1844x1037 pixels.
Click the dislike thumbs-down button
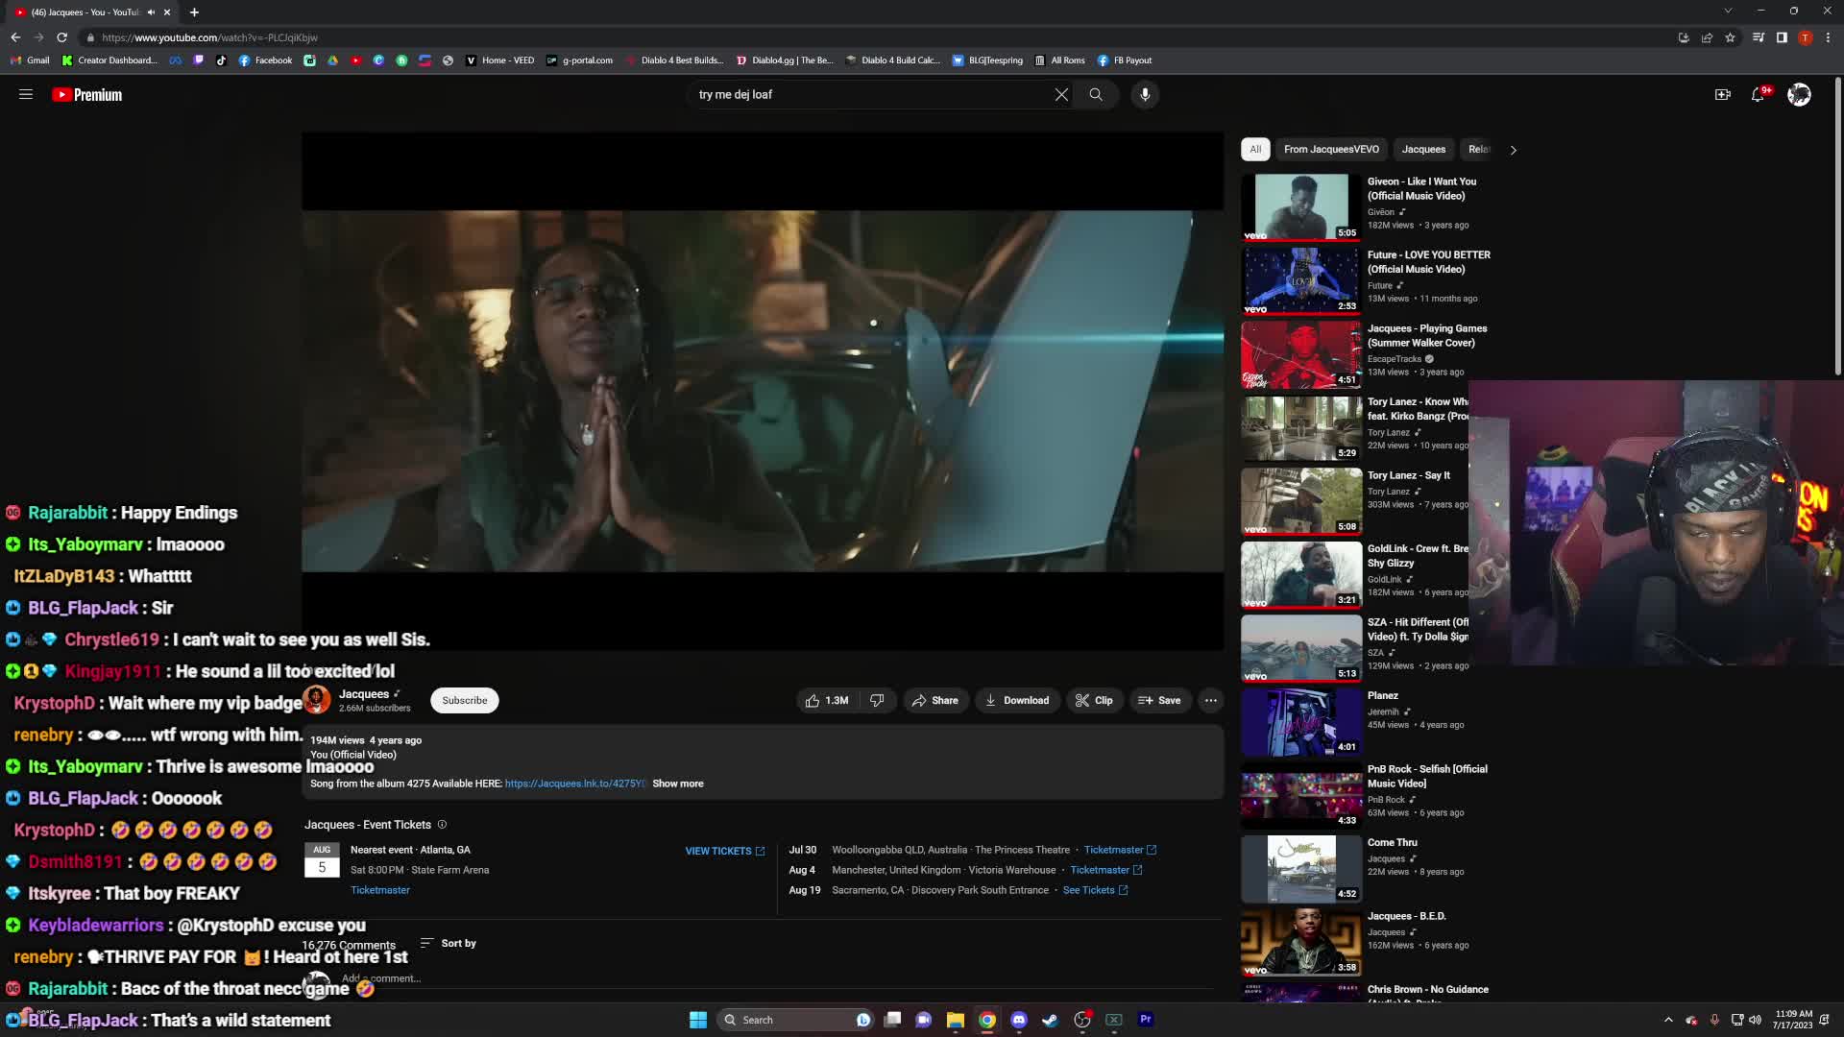(x=877, y=701)
